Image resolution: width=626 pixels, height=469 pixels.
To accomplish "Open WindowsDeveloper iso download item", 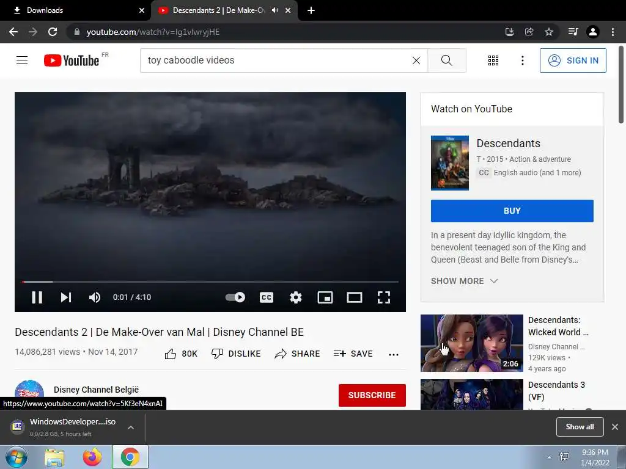I will 64,427.
